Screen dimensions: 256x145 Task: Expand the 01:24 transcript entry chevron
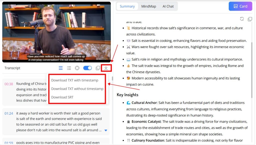[x=106, y=130]
